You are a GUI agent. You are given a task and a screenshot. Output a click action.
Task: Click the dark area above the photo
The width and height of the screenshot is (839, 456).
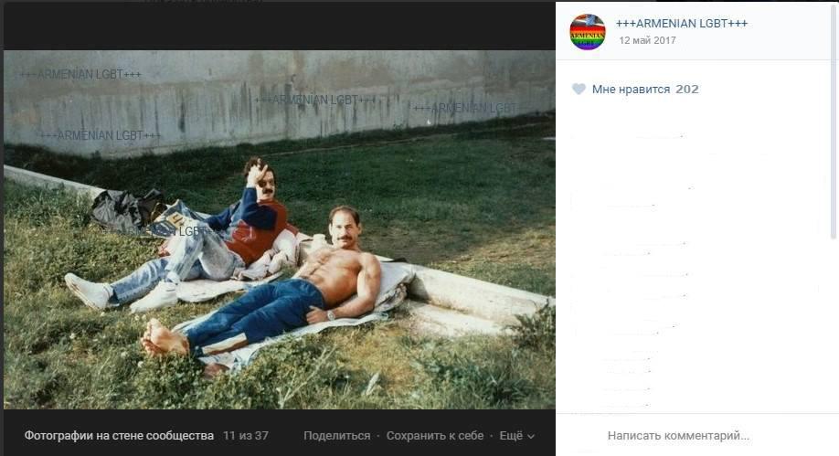click(x=280, y=26)
